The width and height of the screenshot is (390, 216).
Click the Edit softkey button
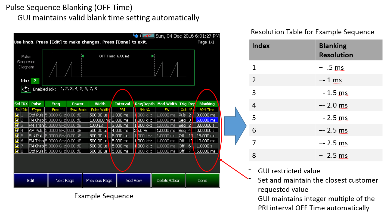click(x=31, y=180)
